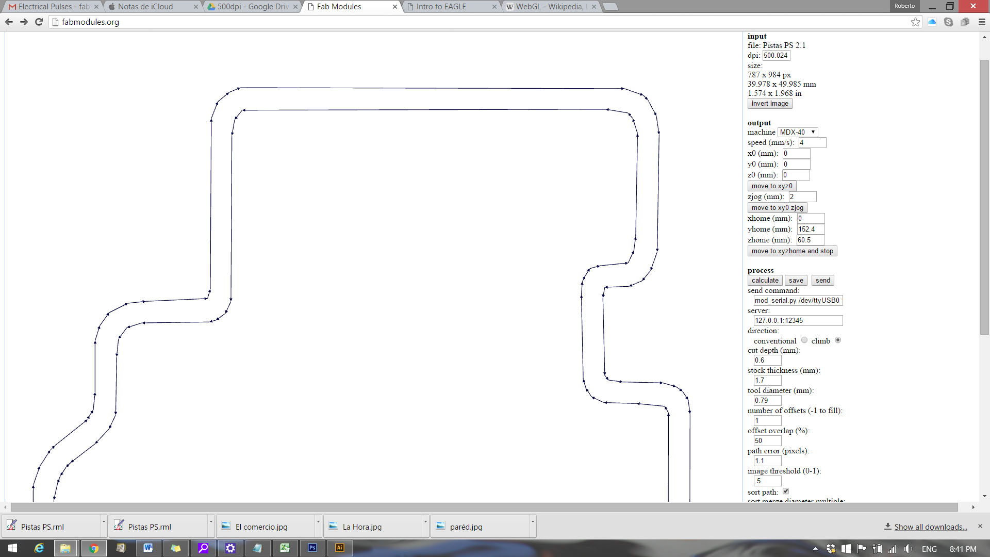Viewport: 990px width, 557px height.
Task: Click the save button under process
Action: [x=796, y=280]
